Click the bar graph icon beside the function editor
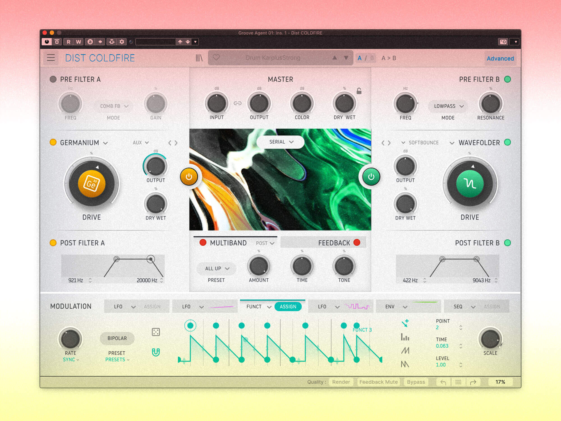 click(405, 337)
